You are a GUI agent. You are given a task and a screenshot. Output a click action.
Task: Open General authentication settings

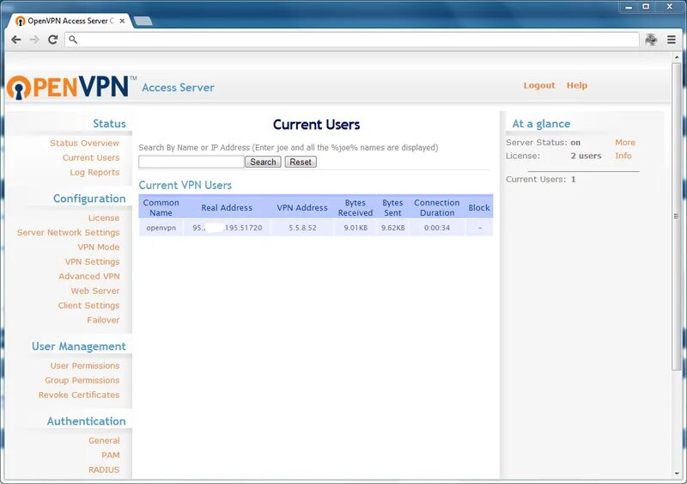pyautogui.click(x=104, y=440)
